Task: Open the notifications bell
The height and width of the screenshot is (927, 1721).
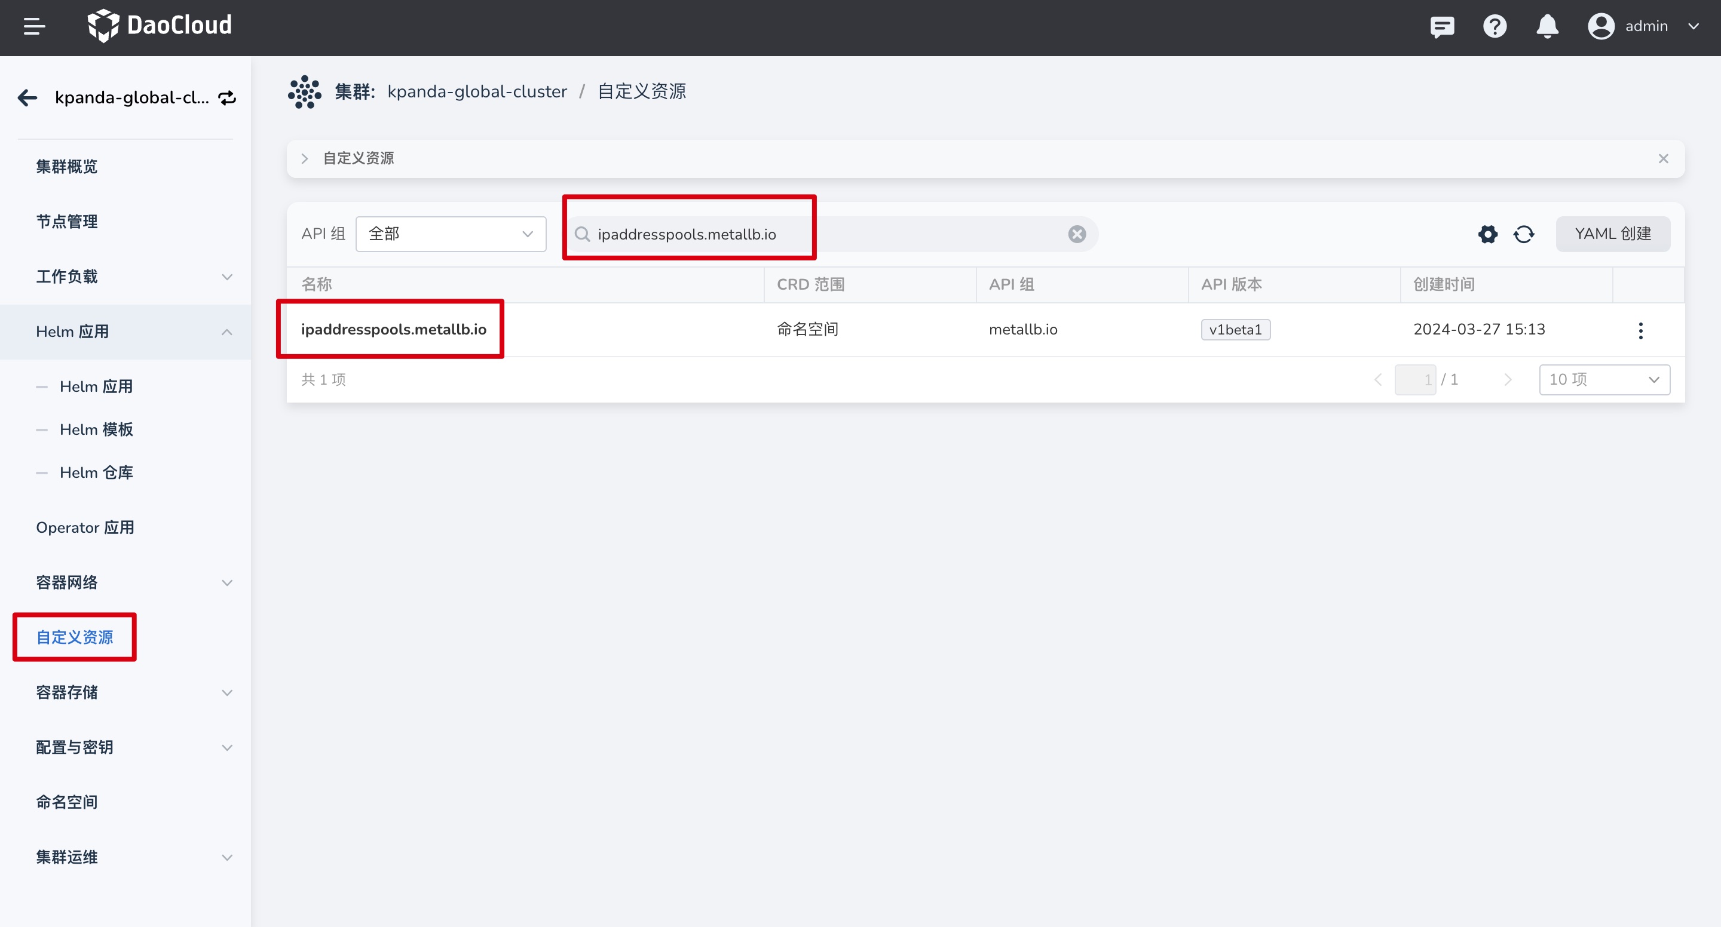Action: tap(1547, 27)
